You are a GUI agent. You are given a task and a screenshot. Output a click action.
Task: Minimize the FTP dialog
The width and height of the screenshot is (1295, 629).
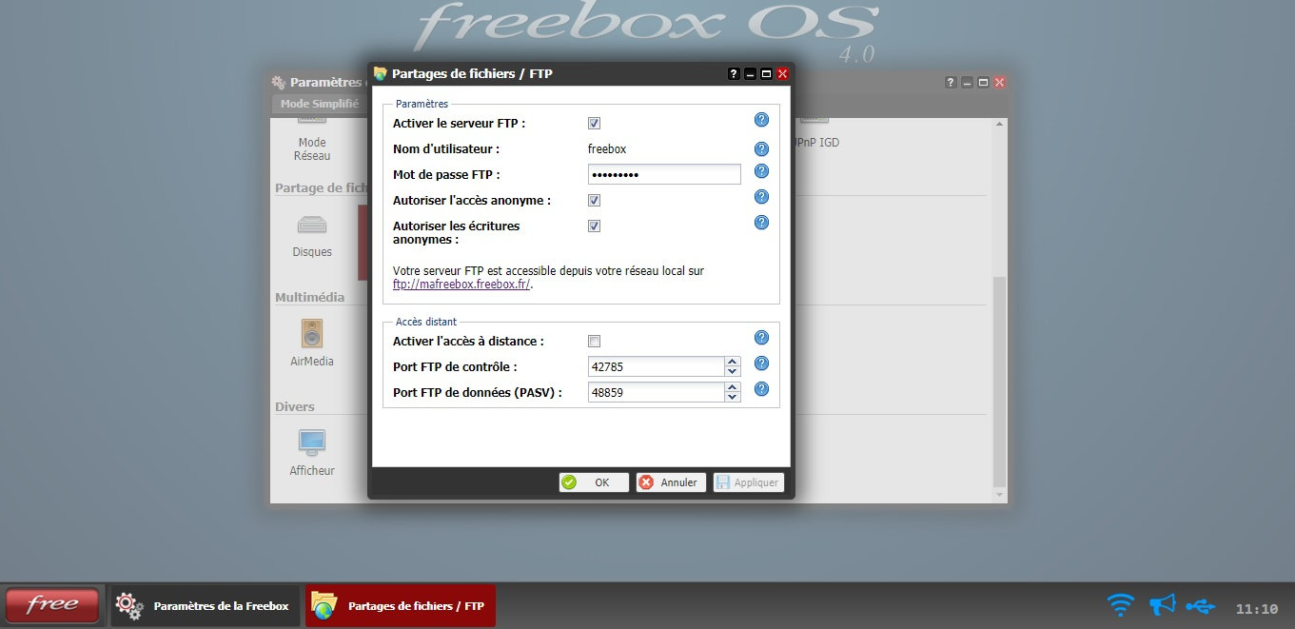click(750, 73)
